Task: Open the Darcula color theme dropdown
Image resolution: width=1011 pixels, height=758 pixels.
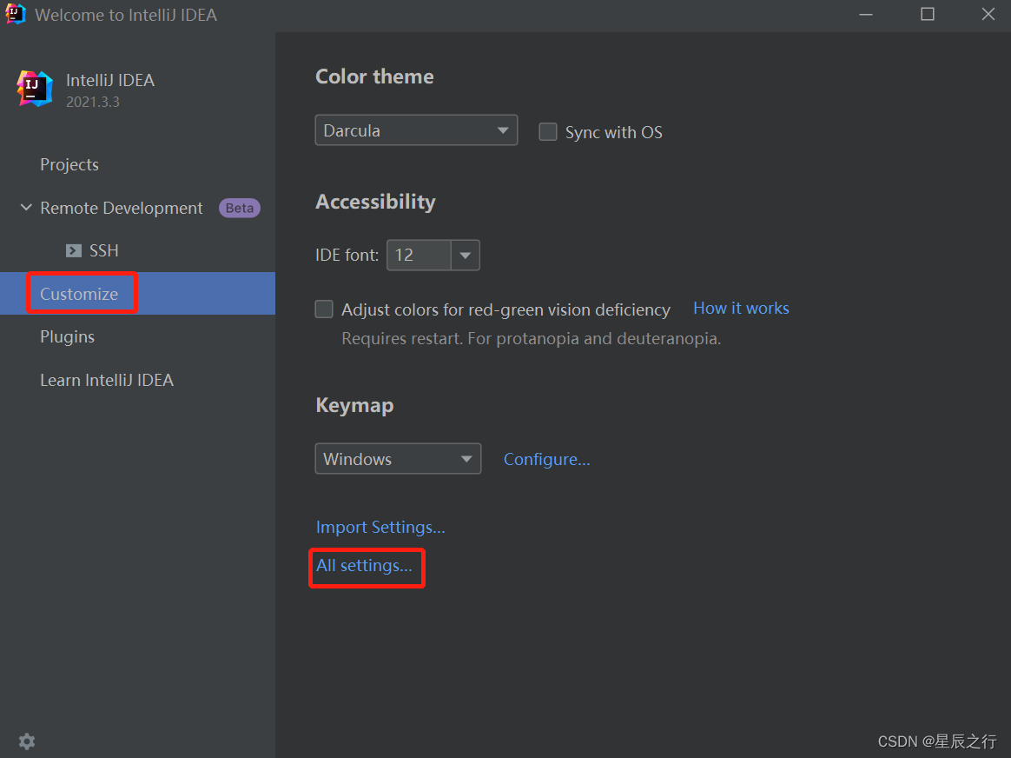Action: [x=416, y=130]
